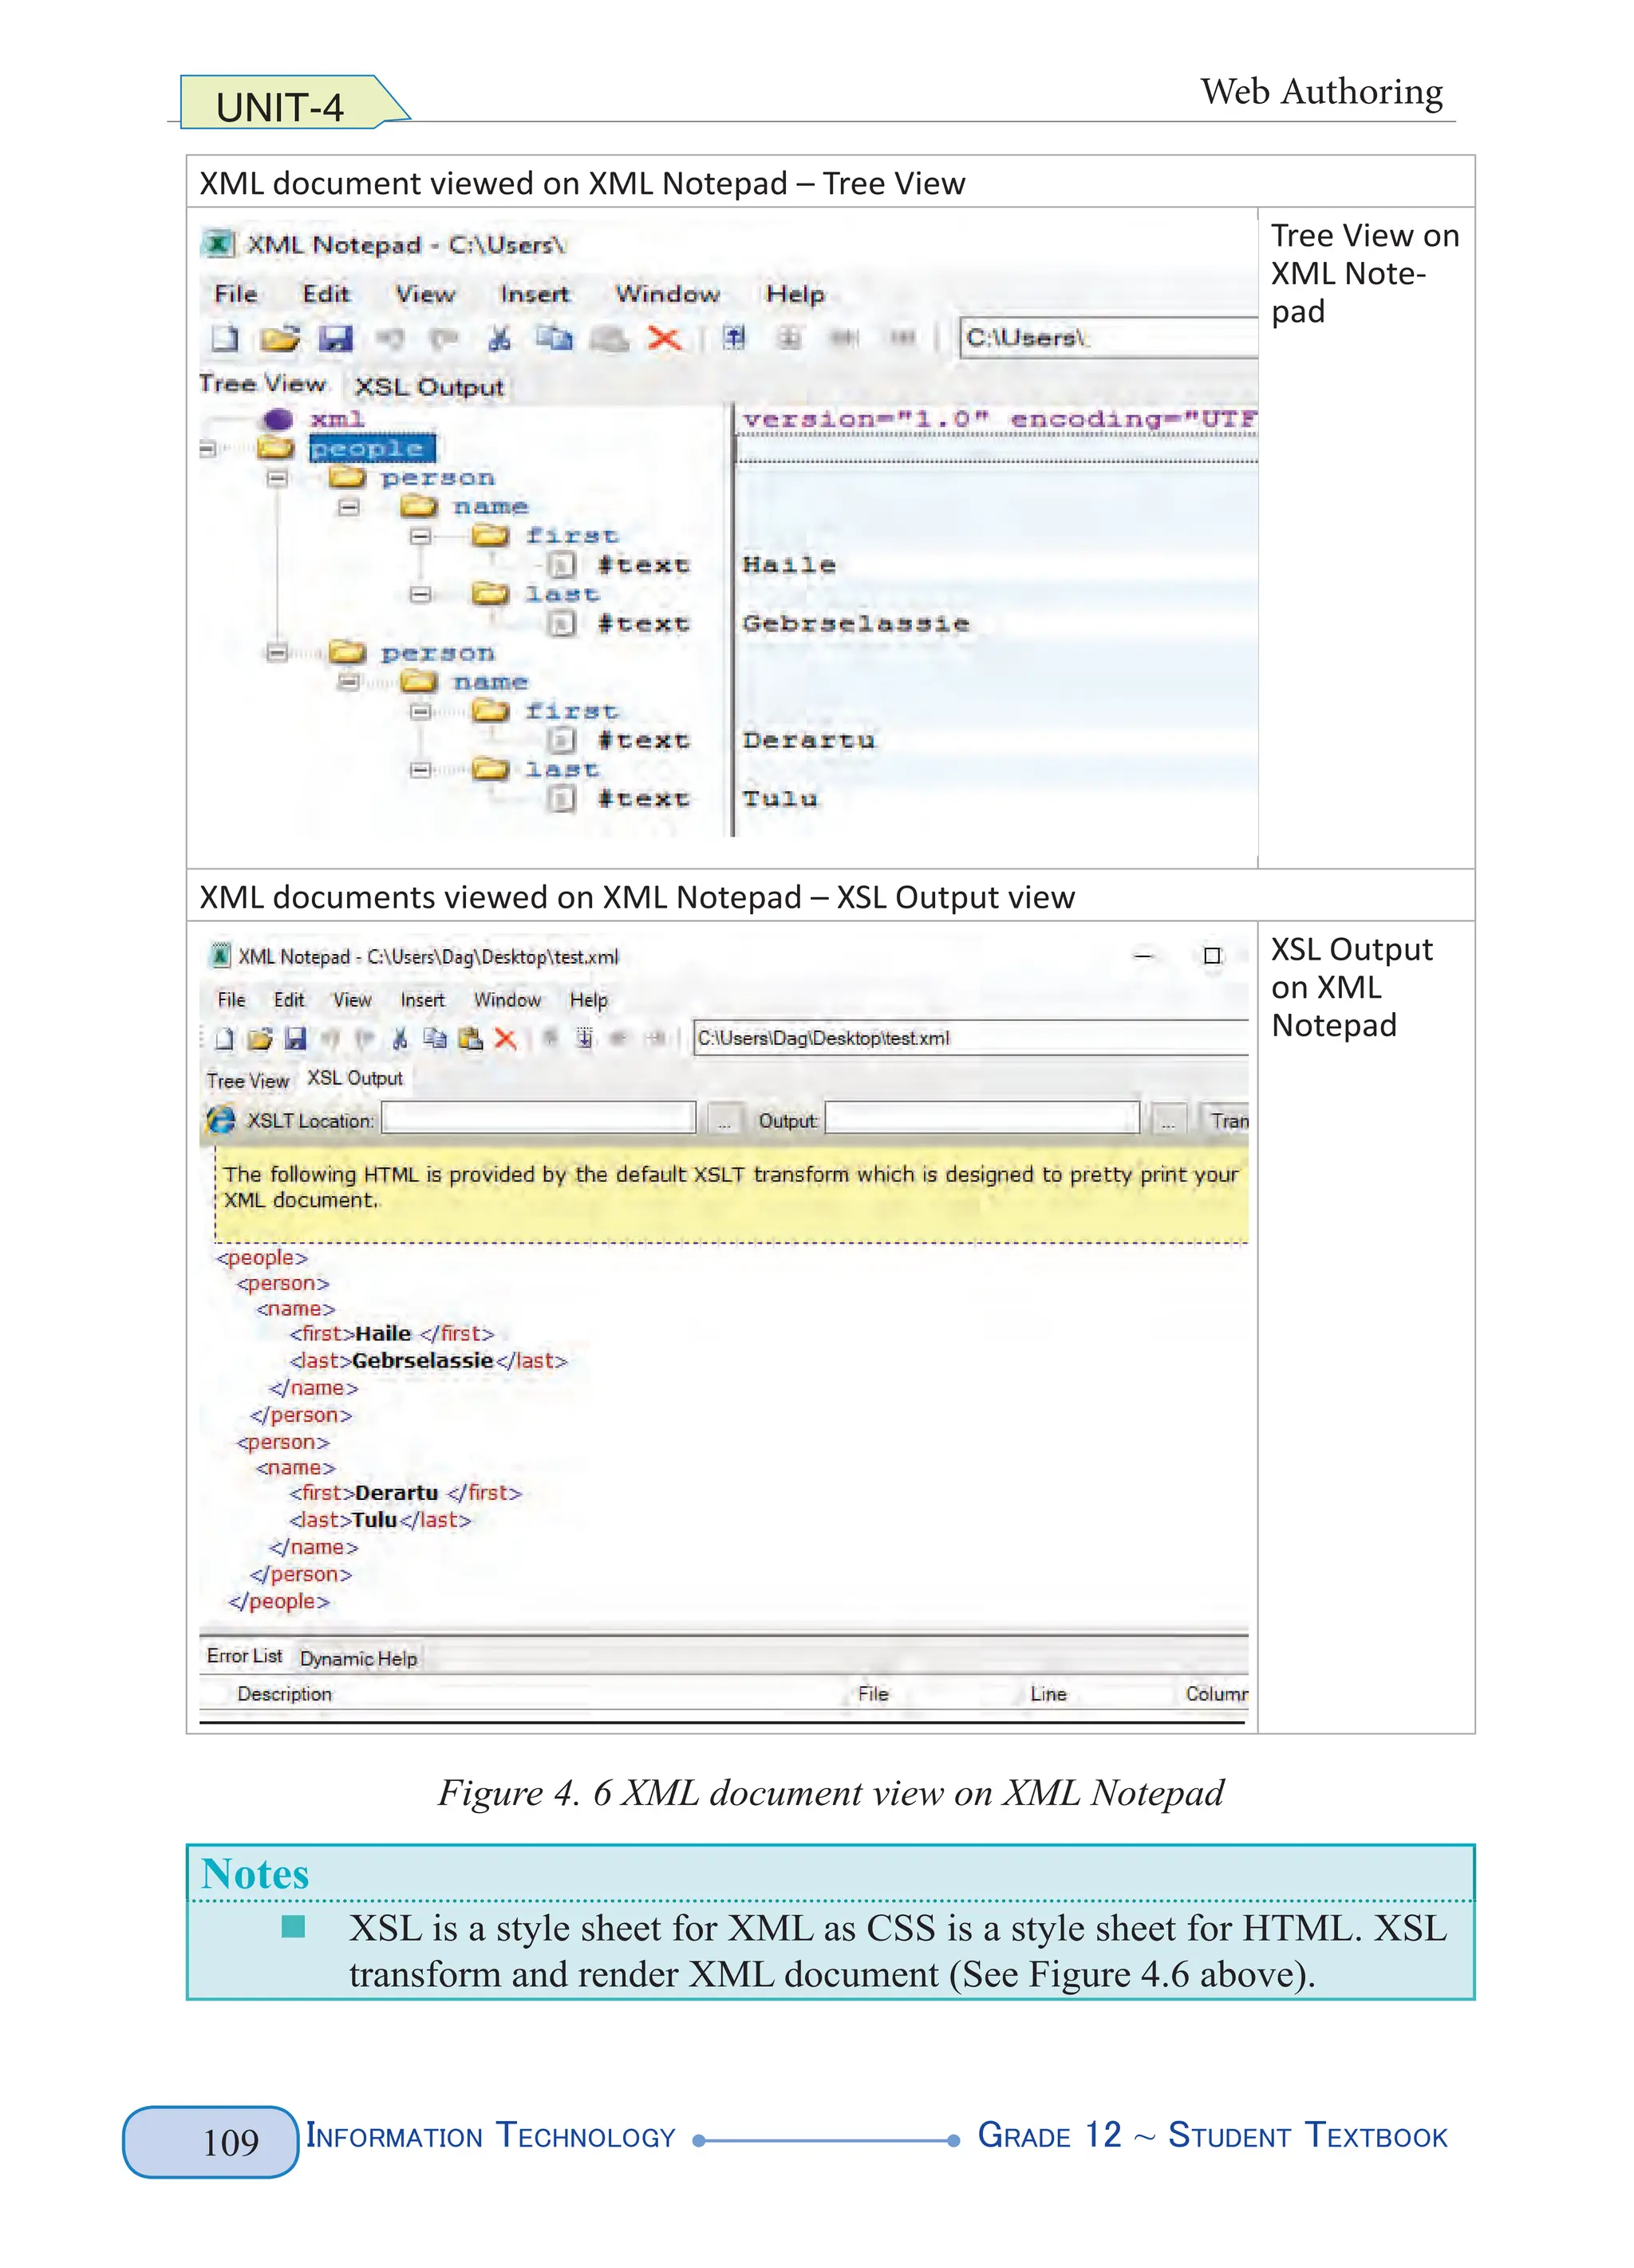Viewport: 1634px width, 2268px height.
Task: Open File menu in Tree View screenshot
Action: click(236, 294)
